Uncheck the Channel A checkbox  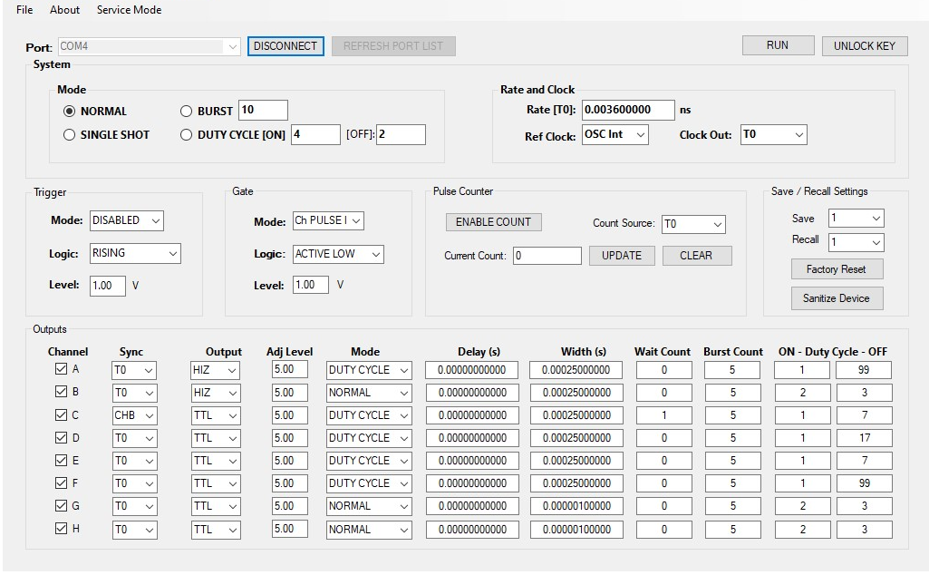(62, 369)
